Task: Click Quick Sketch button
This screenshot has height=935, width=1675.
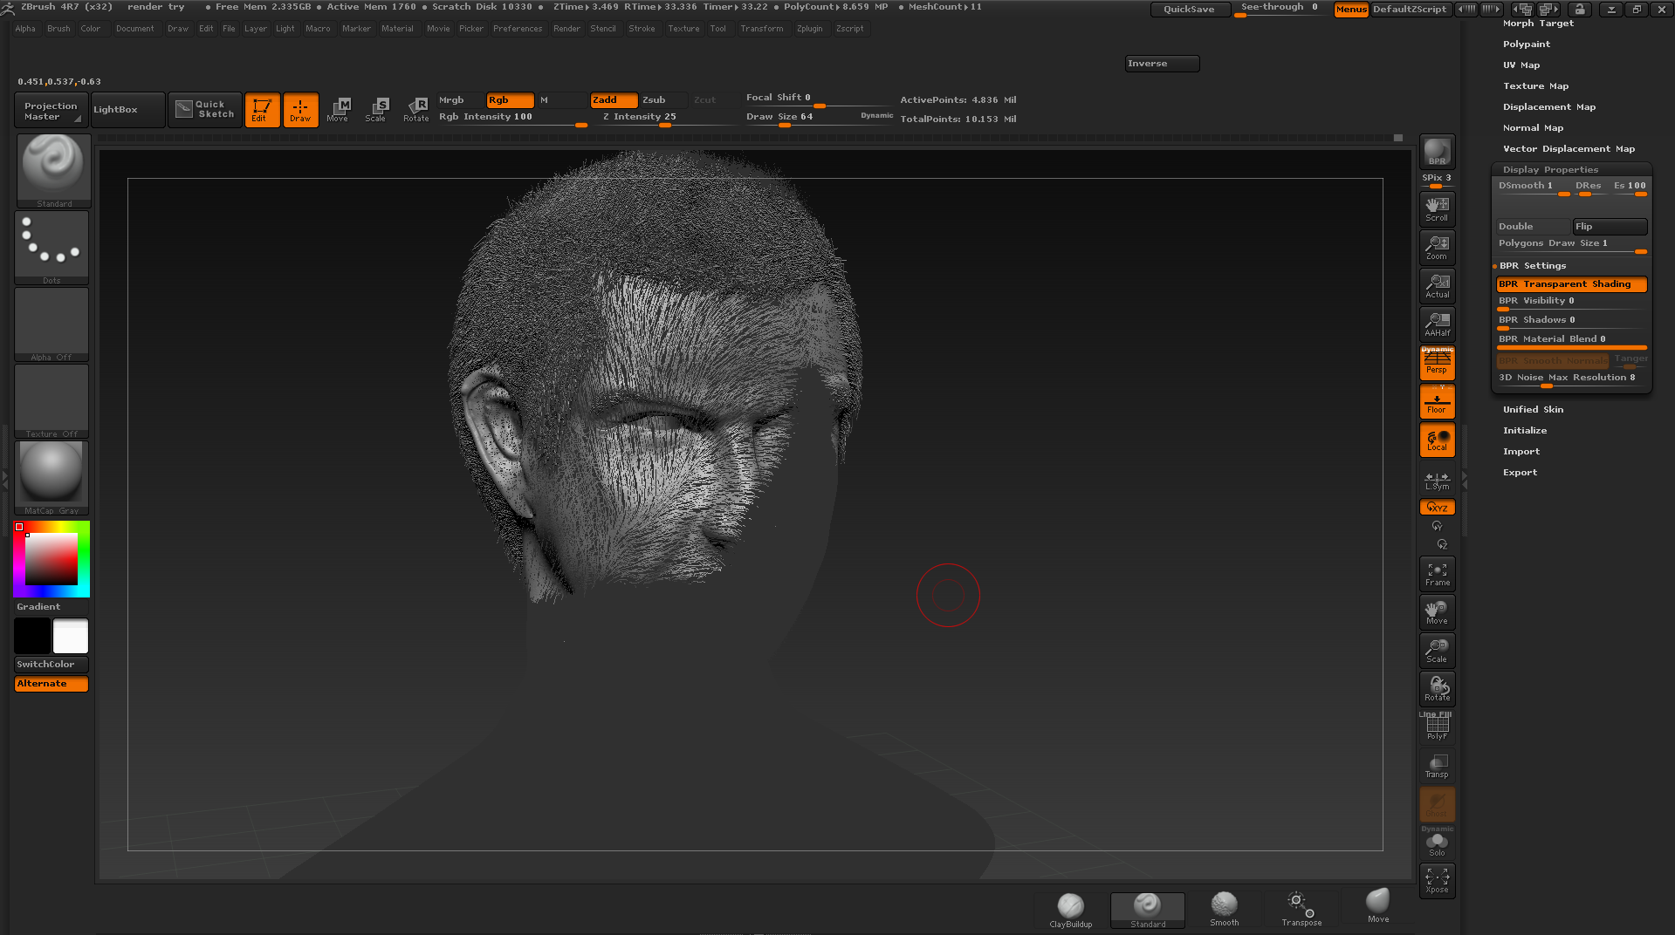Action: pyautogui.click(x=204, y=110)
